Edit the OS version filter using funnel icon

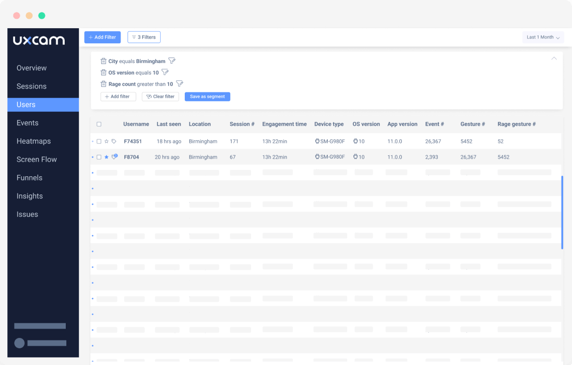coord(165,72)
